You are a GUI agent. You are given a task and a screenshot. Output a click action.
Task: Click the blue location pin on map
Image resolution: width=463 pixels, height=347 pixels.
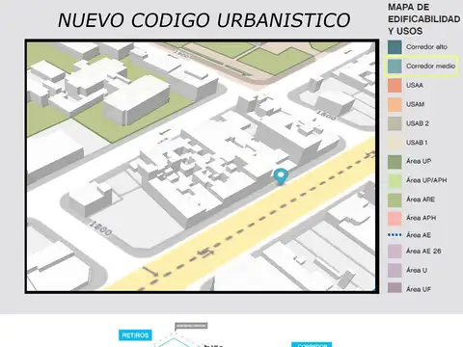point(281,176)
